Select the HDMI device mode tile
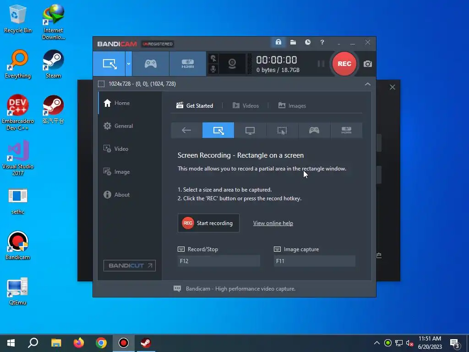 point(346,130)
